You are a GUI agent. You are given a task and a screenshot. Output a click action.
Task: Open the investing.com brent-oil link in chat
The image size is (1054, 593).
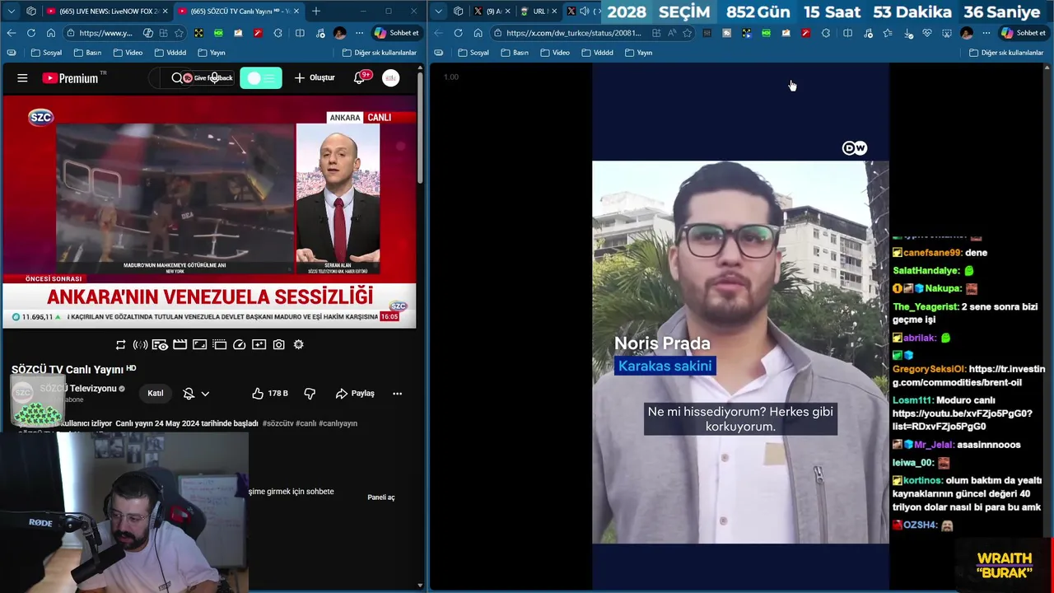pyautogui.click(x=969, y=376)
